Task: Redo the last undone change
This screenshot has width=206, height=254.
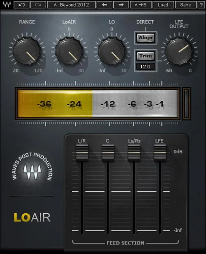Action: pos(38,5)
